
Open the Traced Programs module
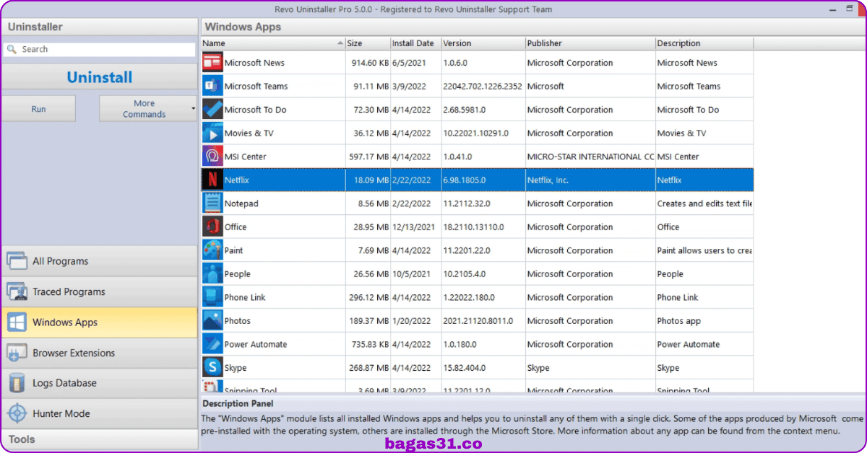[99, 291]
